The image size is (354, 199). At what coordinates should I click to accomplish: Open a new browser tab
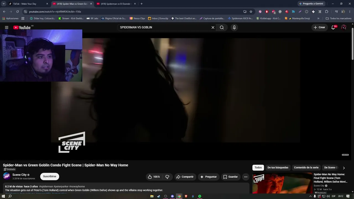coord(142,4)
